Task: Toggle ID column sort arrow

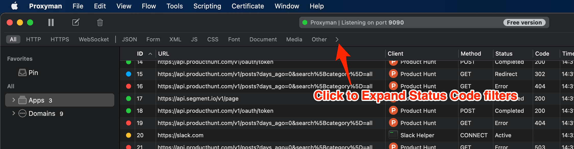Action: [150, 54]
